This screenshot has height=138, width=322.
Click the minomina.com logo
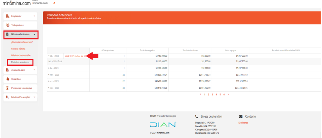[16, 3]
